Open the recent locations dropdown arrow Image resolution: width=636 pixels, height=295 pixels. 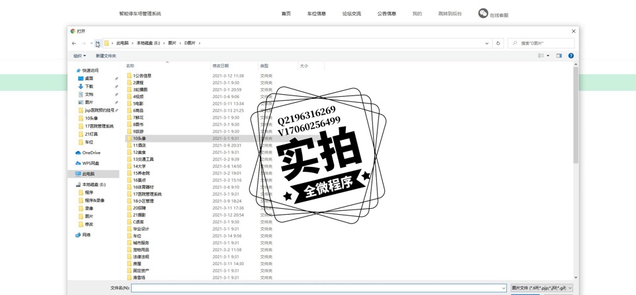(91, 43)
